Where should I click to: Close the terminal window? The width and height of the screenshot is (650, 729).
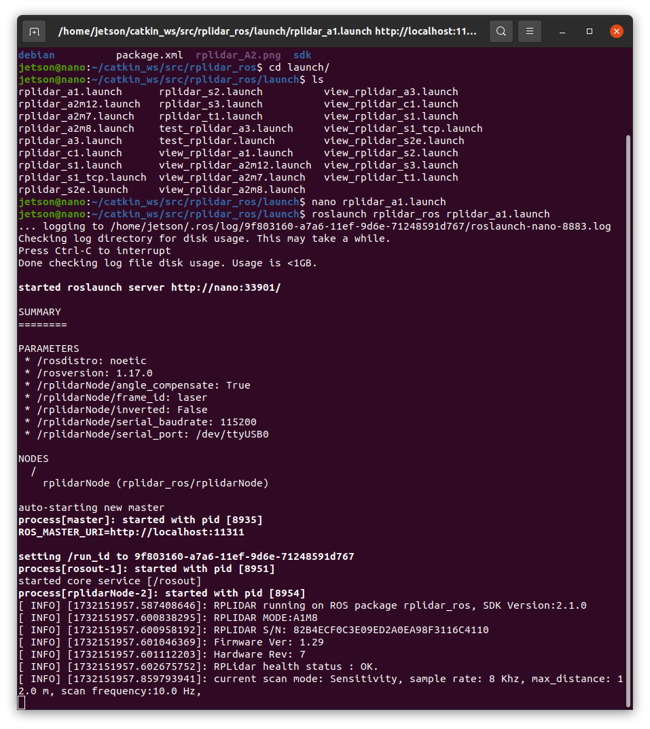tap(617, 31)
